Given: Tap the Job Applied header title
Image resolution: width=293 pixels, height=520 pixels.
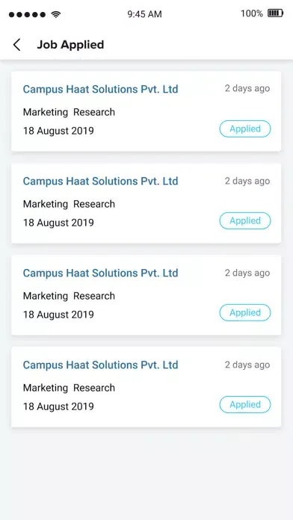Looking at the screenshot, I should click(x=70, y=44).
